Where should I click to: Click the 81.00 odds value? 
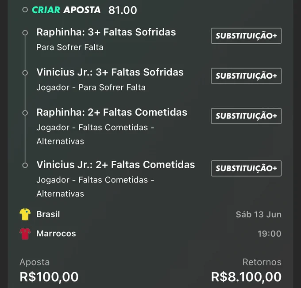click(123, 10)
